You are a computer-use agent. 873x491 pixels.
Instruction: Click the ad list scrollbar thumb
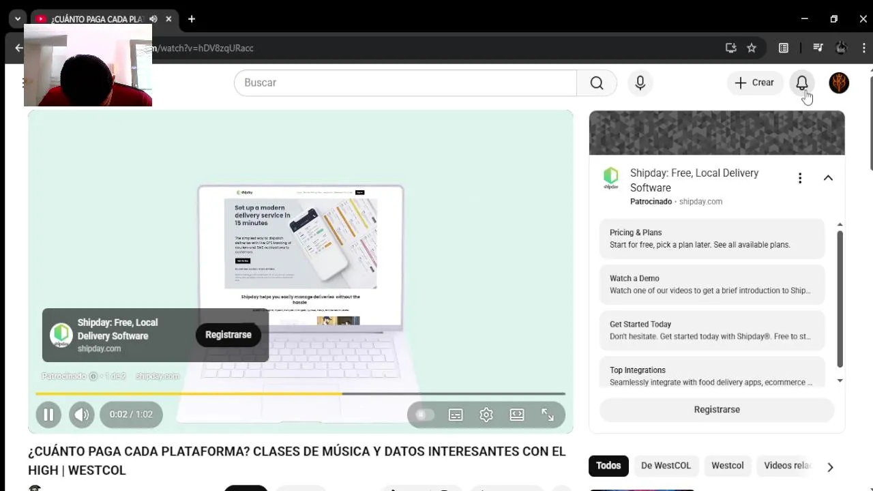pos(840,299)
